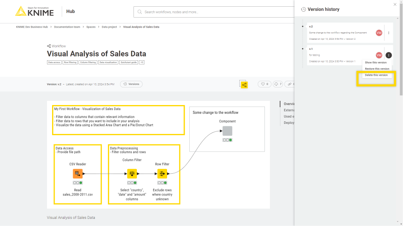The image size is (403, 226).
Task: Click the VM avatar on version v.2
Action: click(x=379, y=33)
